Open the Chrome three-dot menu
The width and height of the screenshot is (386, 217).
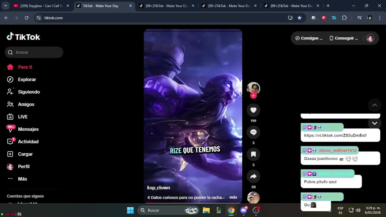380,18
